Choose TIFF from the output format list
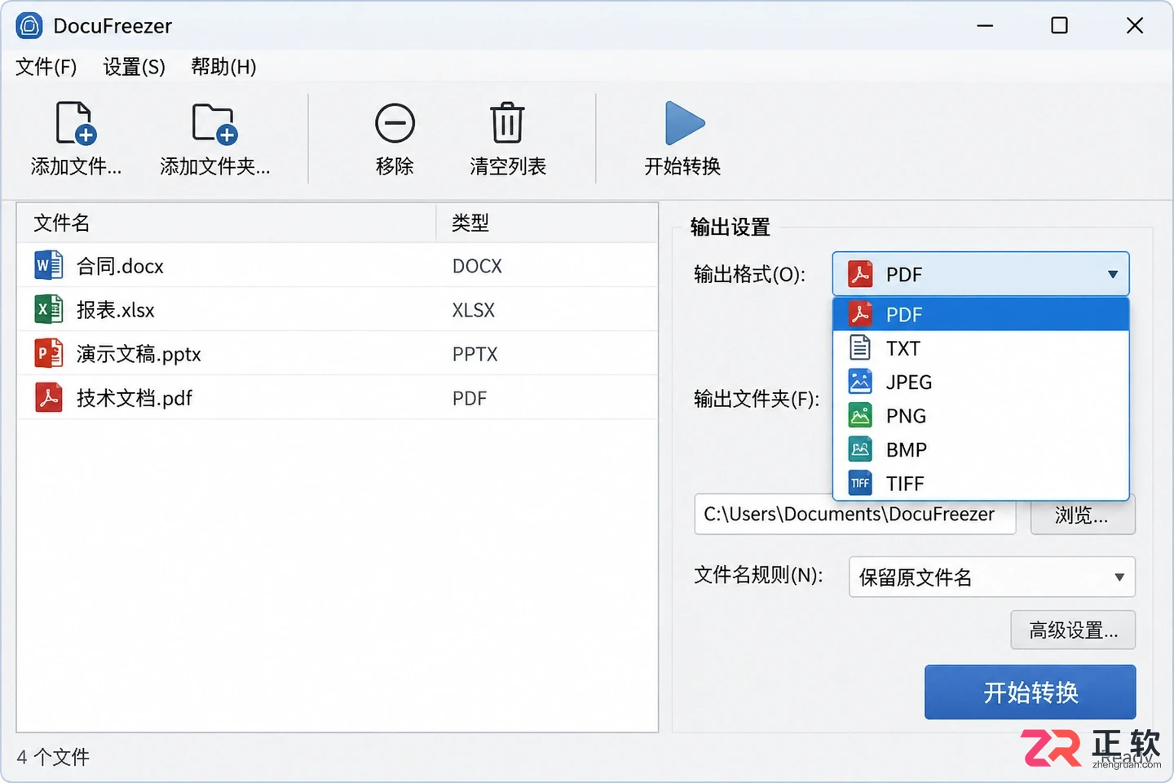This screenshot has width=1174, height=783. click(x=981, y=484)
